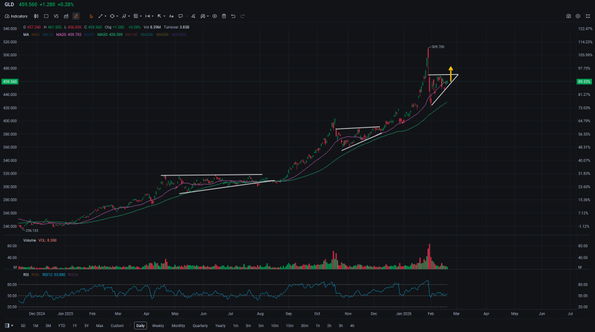Switch to the 5D range
The height and width of the screenshot is (332, 595).
(x=23, y=326)
